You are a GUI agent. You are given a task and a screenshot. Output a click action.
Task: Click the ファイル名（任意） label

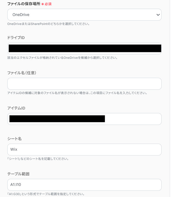[x=22, y=73]
